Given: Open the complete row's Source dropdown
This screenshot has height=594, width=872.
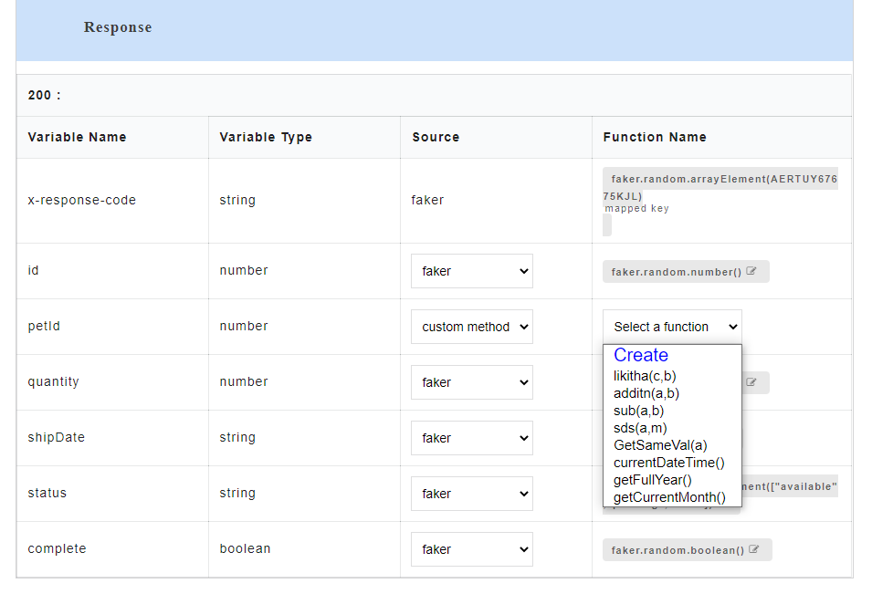Looking at the screenshot, I should [x=471, y=549].
